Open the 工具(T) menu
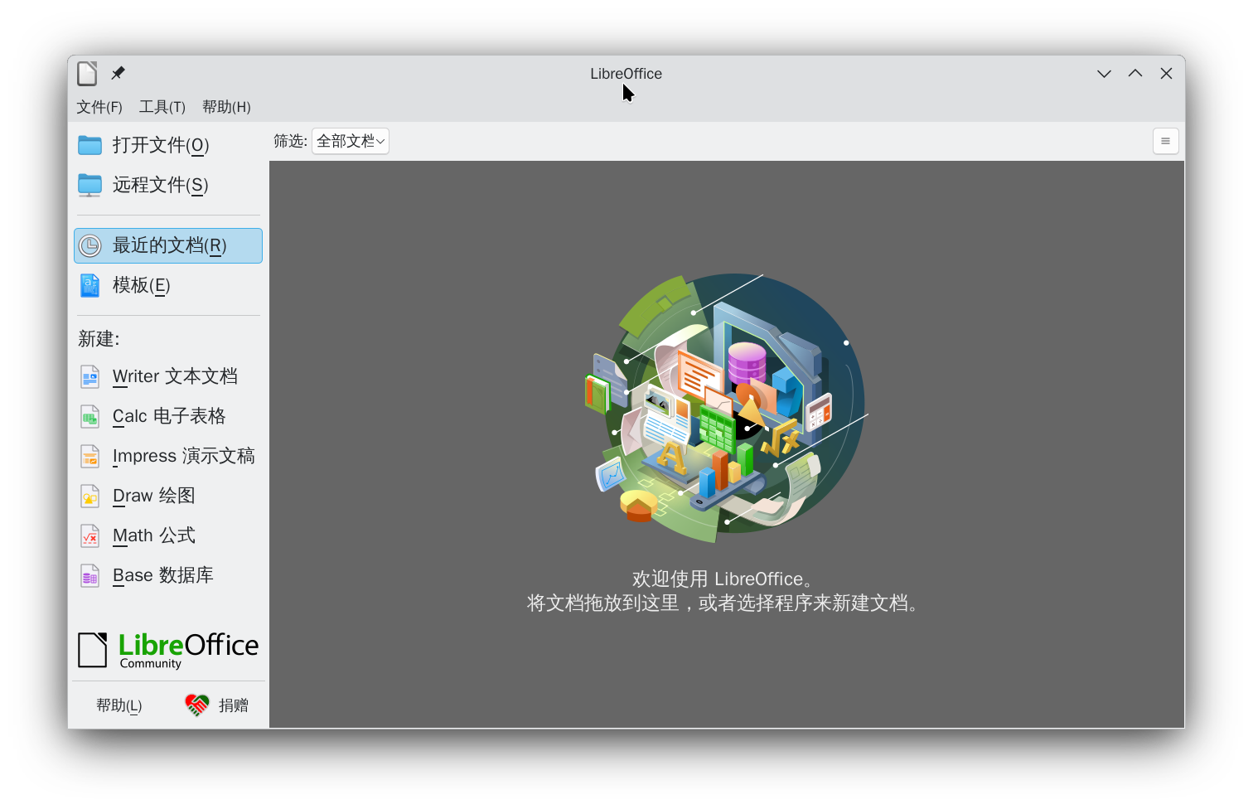Screen dimensions: 1253x809 pos(162,107)
